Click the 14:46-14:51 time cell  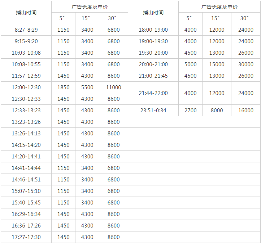coord(26,179)
